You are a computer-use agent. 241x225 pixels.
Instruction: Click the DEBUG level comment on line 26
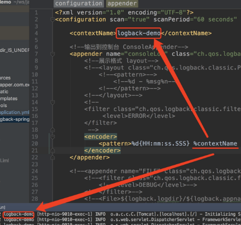pyautogui.click(x=148, y=185)
